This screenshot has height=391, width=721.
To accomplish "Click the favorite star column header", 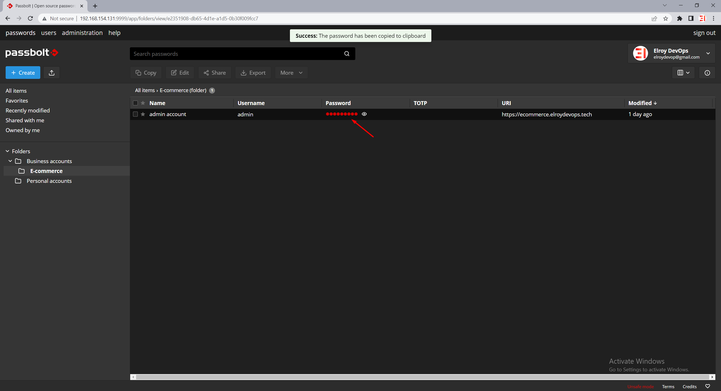I will pyautogui.click(x=143, y=103).
